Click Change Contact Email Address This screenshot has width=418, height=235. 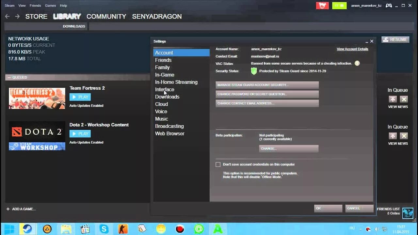point(267,103)
